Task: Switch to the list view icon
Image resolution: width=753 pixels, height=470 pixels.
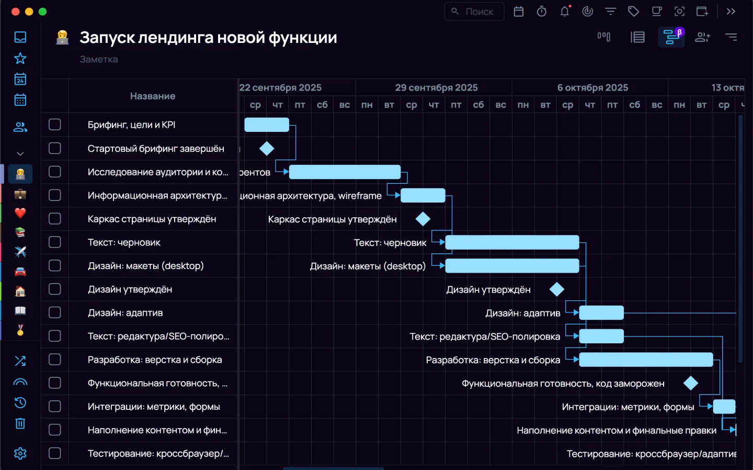Action: [x=637, y=37]
